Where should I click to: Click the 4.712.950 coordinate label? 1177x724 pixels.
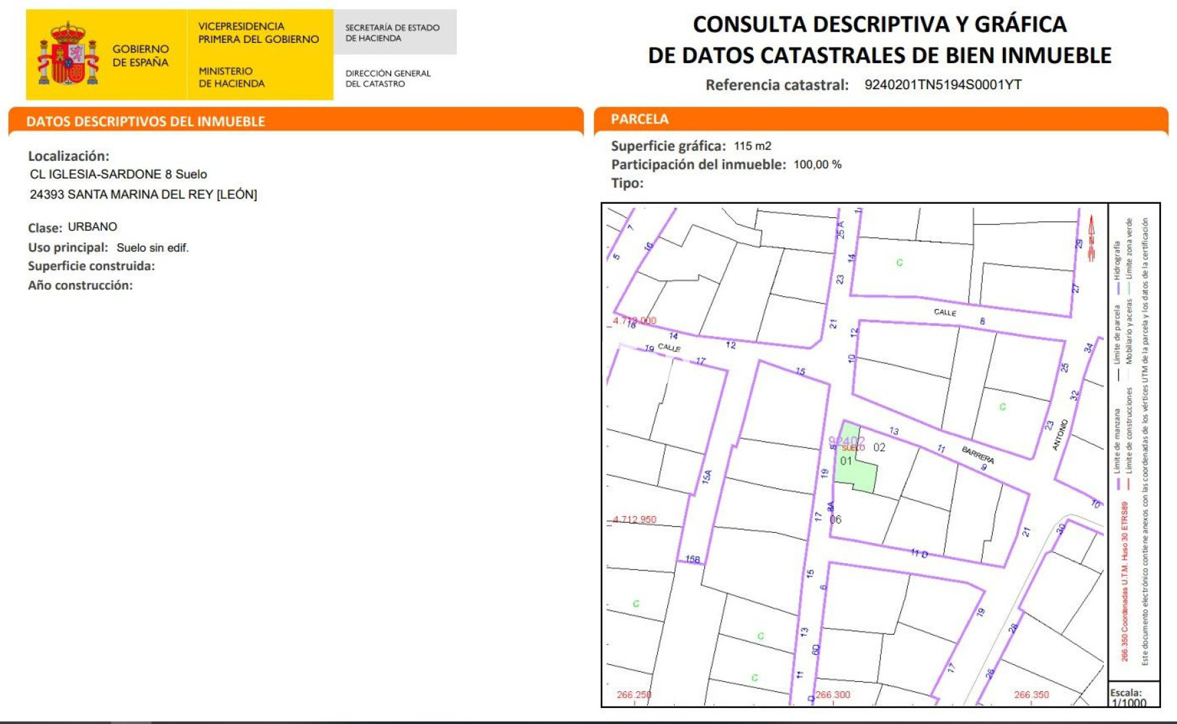tap(634, 520)
